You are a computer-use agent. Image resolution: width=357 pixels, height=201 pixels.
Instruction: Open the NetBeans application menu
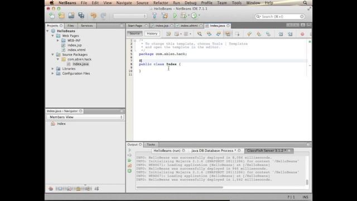tap(67, 3)
